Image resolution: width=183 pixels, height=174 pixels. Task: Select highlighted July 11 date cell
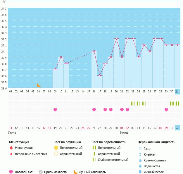[177, 128]
